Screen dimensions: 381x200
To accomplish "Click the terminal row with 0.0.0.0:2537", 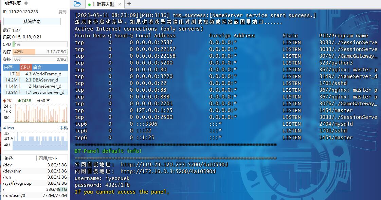I will click(226, 42).
